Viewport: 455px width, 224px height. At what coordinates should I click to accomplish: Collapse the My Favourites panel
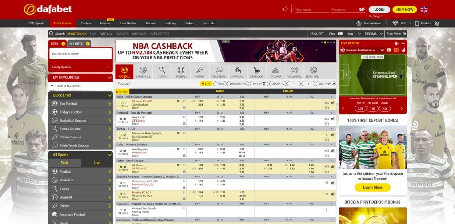pyautogui.click(x=110, y=77)
